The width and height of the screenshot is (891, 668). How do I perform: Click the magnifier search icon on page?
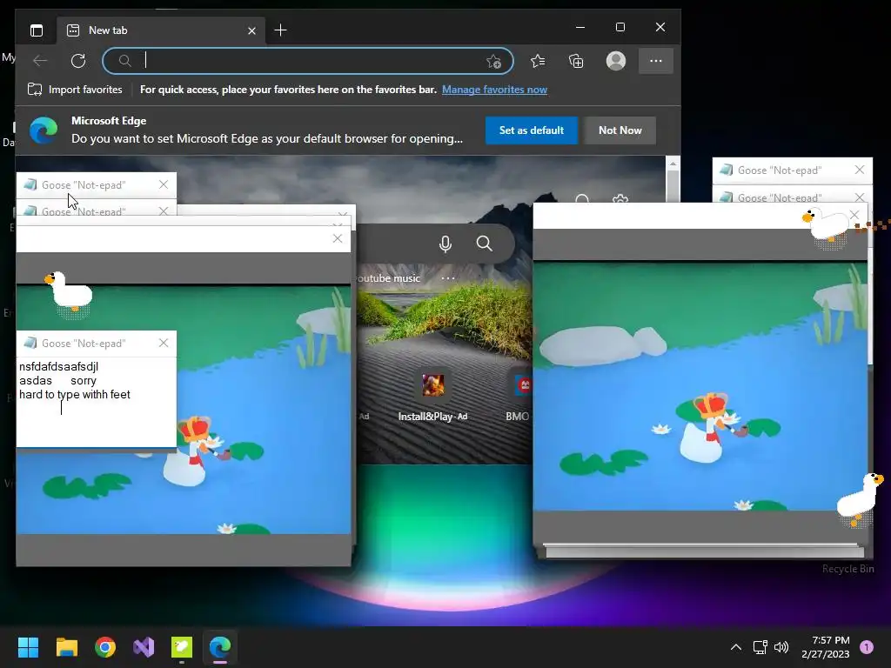click(484, 244)
